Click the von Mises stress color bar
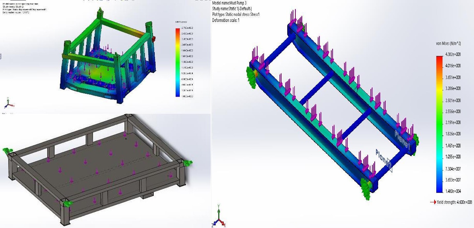Viewport: 474px width, 228px height. tap(439, 124)
